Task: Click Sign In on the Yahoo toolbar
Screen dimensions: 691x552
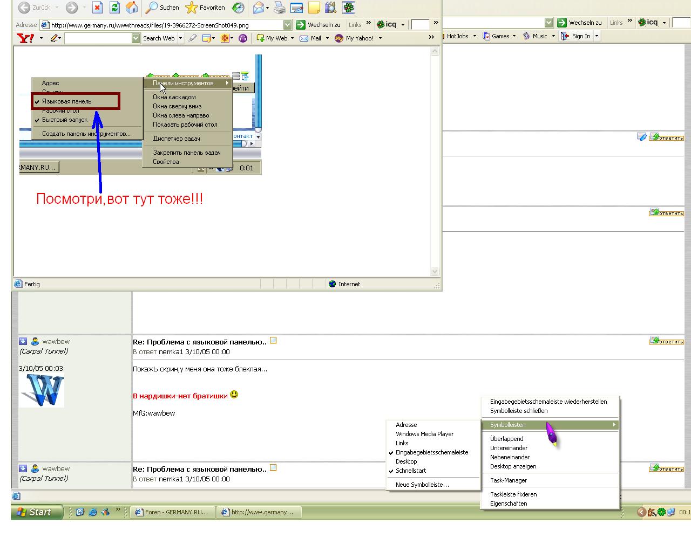Action: point(581,36)
